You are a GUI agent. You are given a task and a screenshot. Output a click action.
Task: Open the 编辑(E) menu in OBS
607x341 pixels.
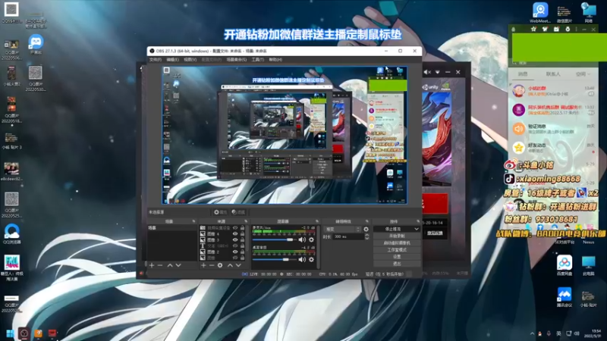173,60
